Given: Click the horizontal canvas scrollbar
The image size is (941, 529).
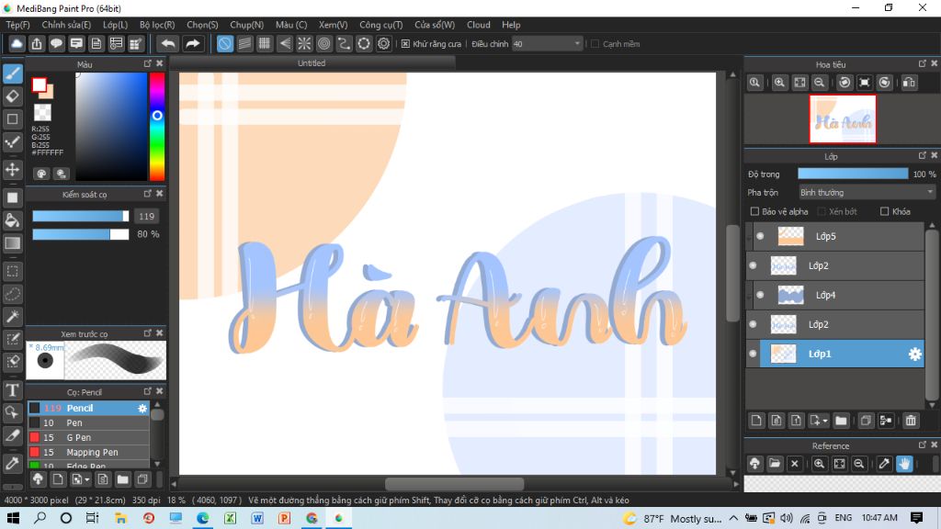Looking at the screenshot, I should point(454,484).
